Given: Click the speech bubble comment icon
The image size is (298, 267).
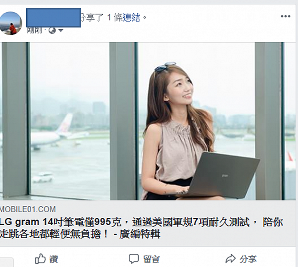Looking at the screenshot, I should pos(134,258).
